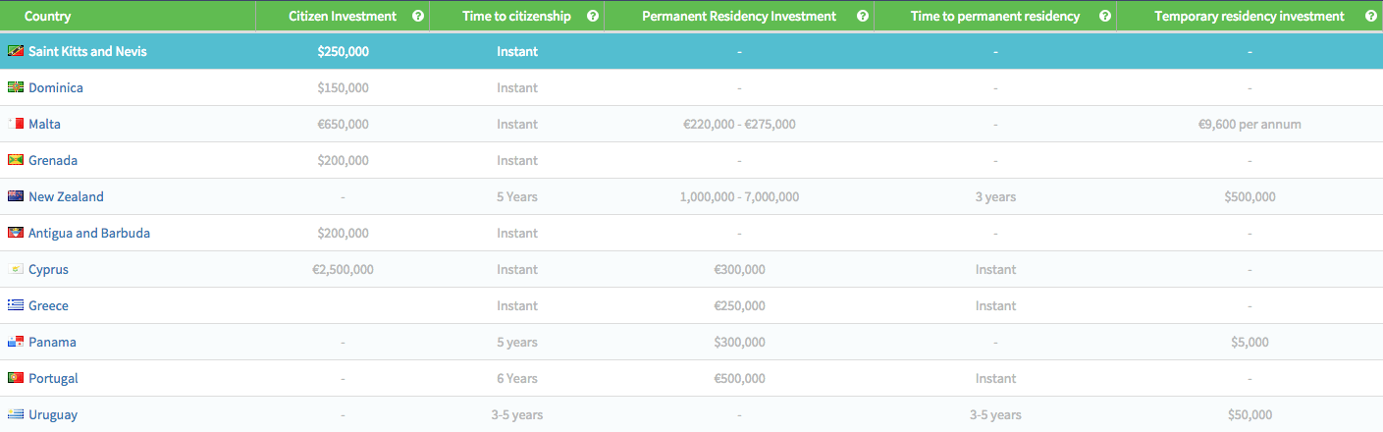Click the Saint Kitts and Nevis flag

[16, 51]
